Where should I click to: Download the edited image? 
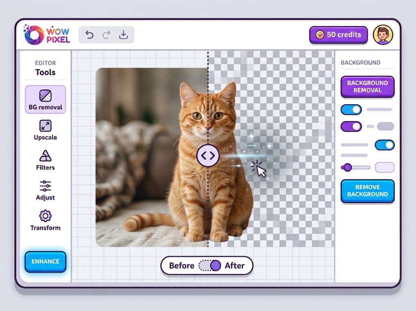(x=123, y=35)
